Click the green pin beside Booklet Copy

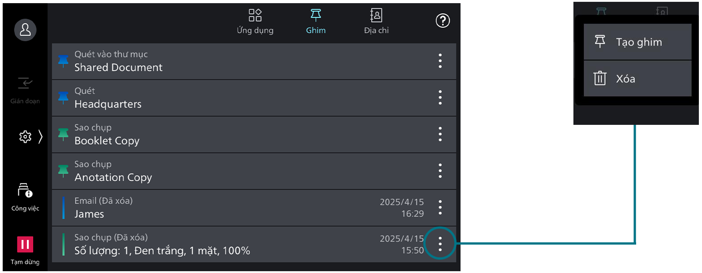pos(64,135)
